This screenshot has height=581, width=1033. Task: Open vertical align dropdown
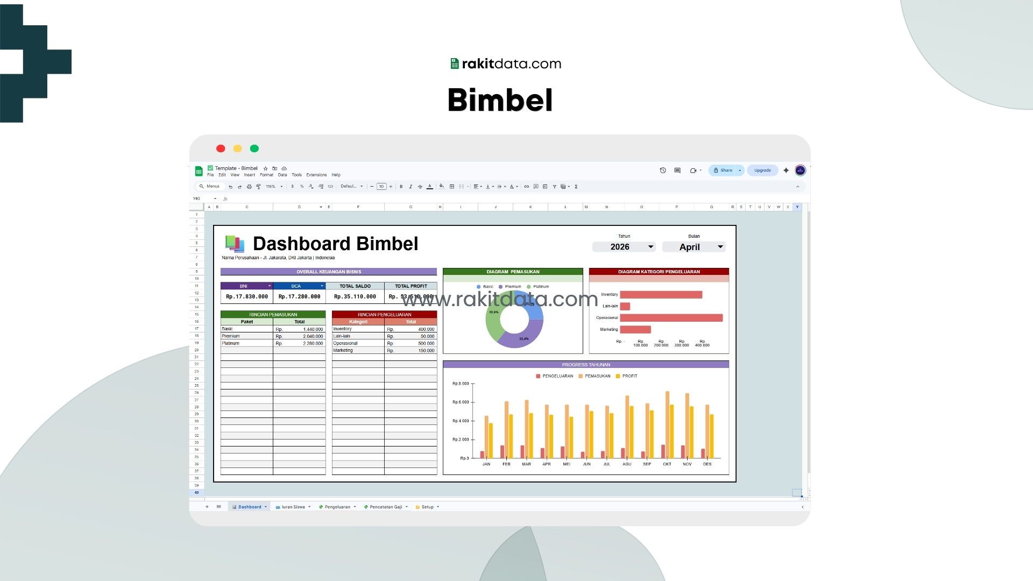490,186
